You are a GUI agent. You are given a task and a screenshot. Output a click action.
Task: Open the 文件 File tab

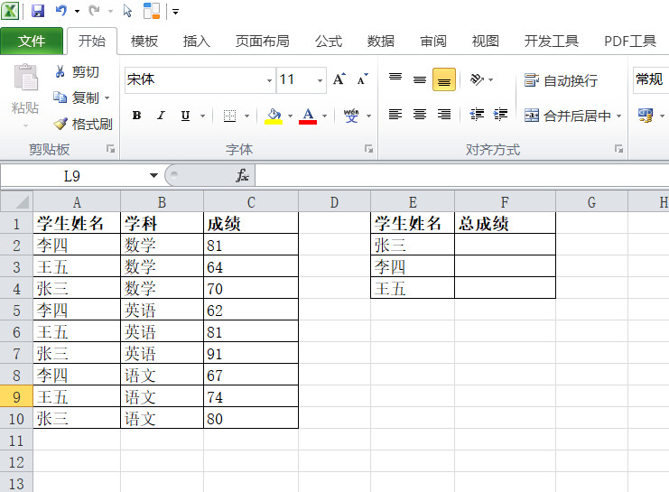32,41
